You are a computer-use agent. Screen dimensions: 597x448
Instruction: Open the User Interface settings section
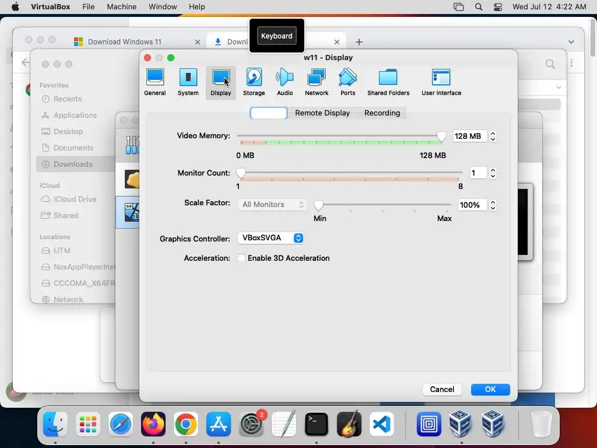point(441,82)
